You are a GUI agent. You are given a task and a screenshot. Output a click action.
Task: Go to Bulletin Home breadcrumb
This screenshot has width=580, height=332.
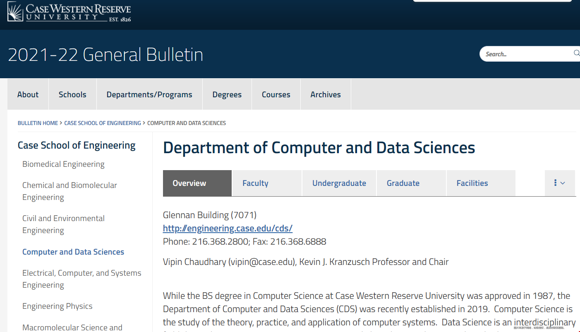click(x=38, y=123)
